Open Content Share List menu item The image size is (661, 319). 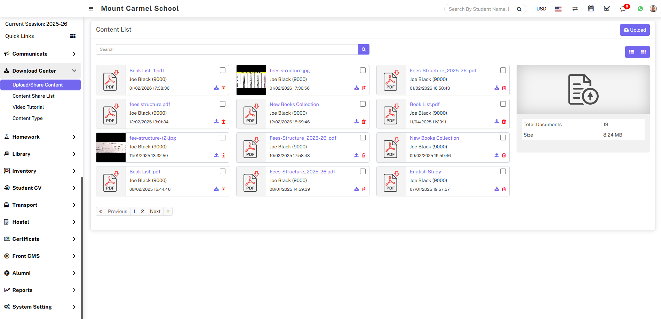pos(33,96)
